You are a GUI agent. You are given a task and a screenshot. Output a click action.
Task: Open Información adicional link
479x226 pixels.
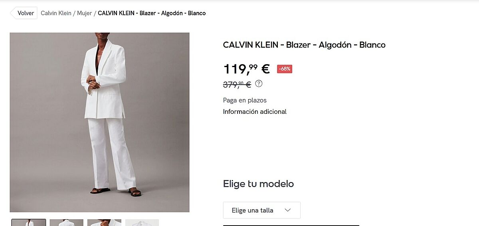tap(255, 112)
